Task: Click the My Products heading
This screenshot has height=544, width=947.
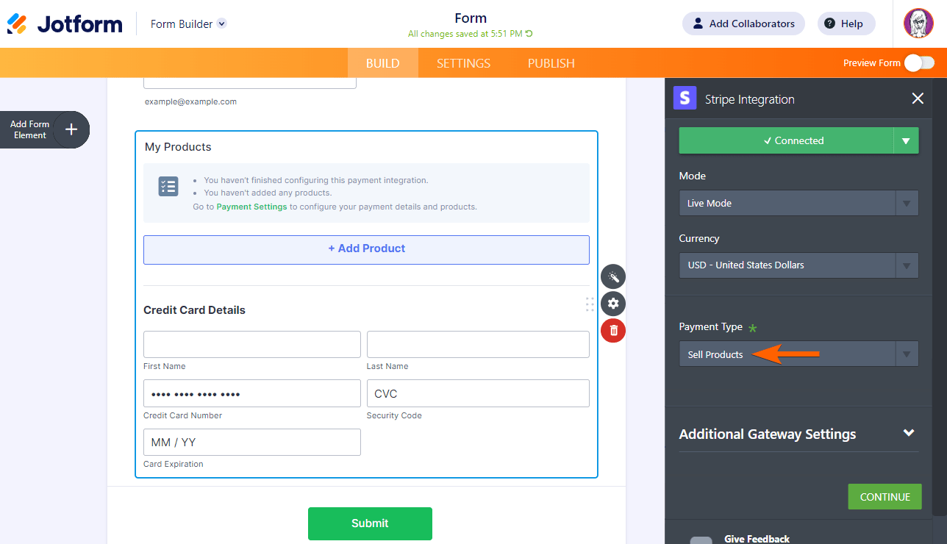Action: tap(178, 147)
